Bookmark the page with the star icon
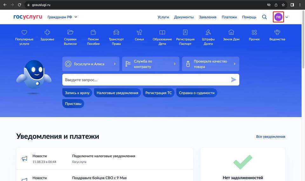Screen dimensions: 305x181 click(x=283, y=5)
